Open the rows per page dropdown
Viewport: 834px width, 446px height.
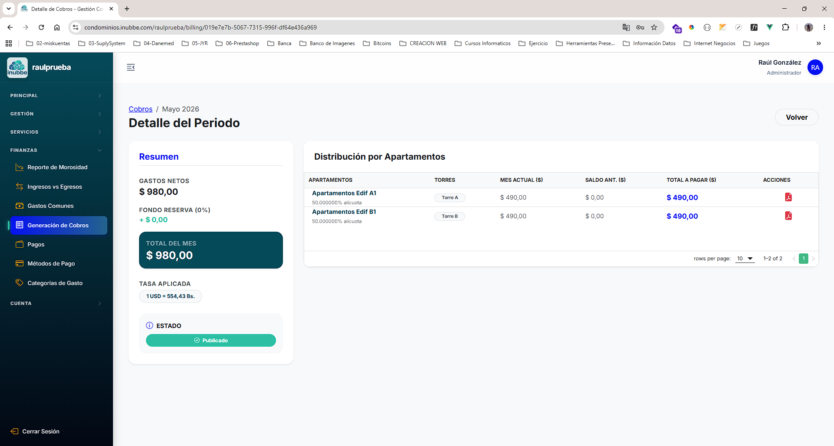pyautogui.click(x=745, y=259)
